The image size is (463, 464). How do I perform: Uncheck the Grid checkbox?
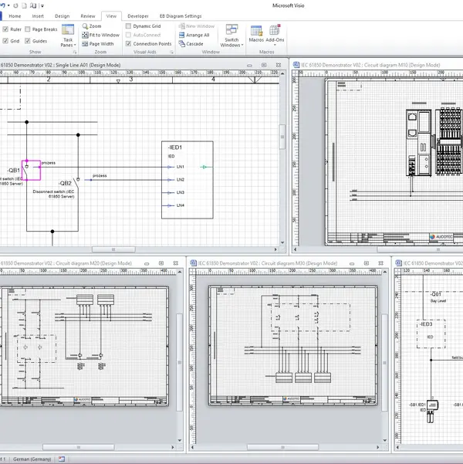coord(5,41)
